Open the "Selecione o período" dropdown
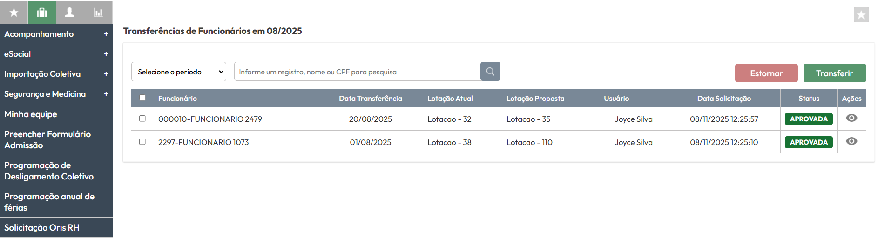 179,72
